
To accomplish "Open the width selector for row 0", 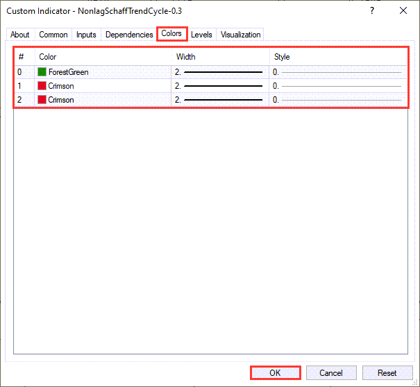I will coord(219,72).
